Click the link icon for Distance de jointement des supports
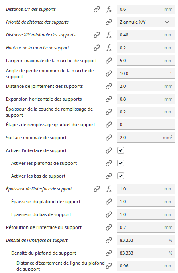Viewport: 178px width, 273px height. coord(109,86)
